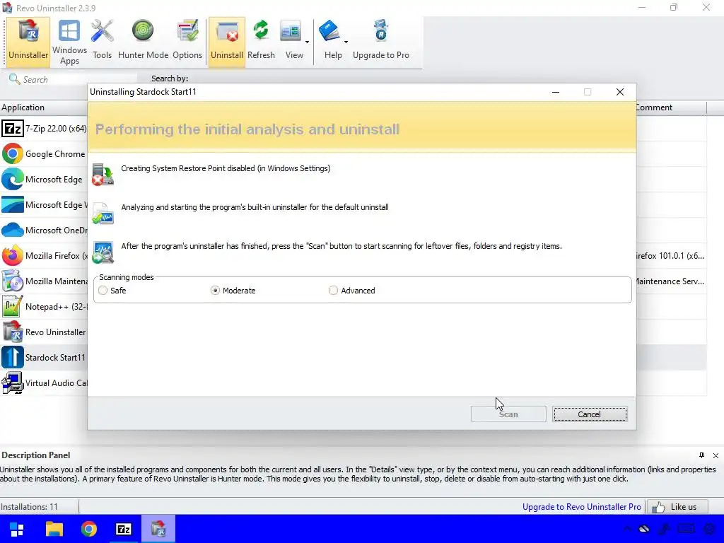This screenshot has height=543, width=724.
Task: Click the search magnifier icon
Action: click(14, 79)
